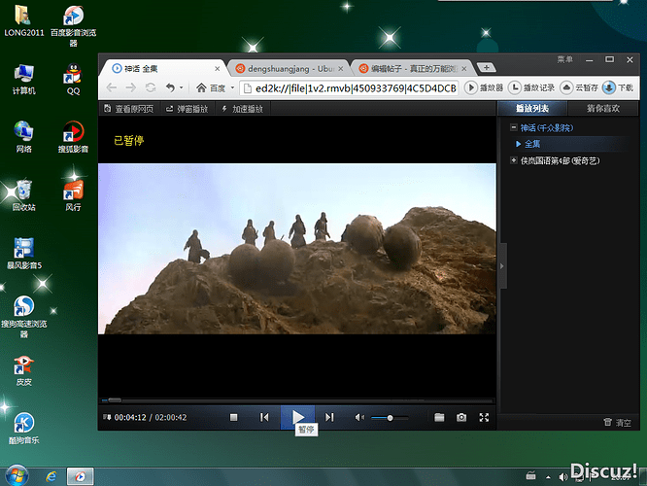The image size is (647, 486).
Task: Click 查看原网页 to view original page
Action: (129, 109)
